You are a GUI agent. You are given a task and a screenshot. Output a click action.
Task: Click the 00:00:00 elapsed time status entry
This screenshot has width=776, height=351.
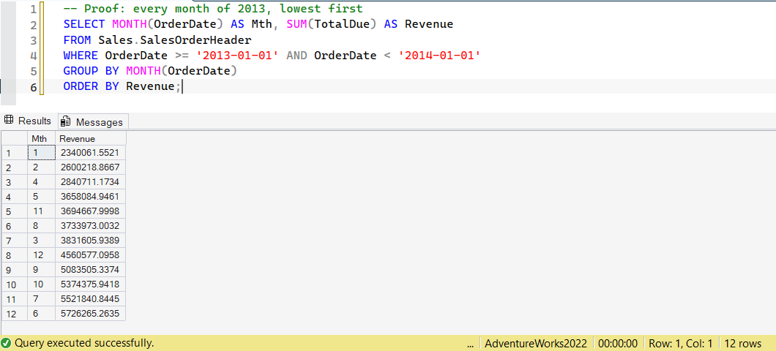pyautogui.click(x=618, y=343)
